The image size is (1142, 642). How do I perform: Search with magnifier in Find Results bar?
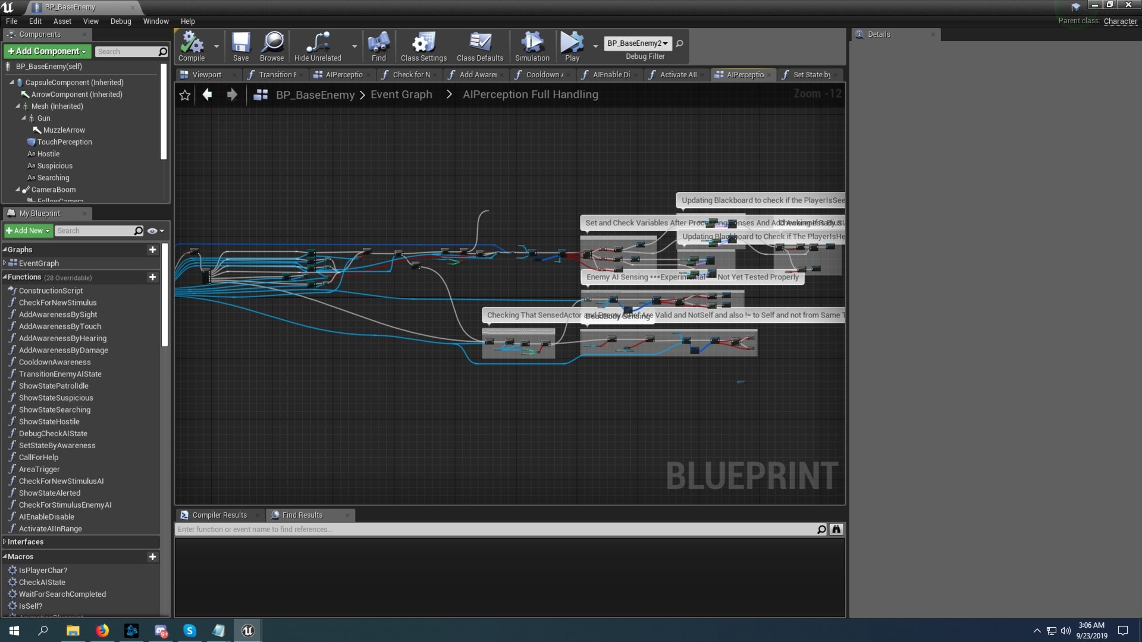point(821,529)
